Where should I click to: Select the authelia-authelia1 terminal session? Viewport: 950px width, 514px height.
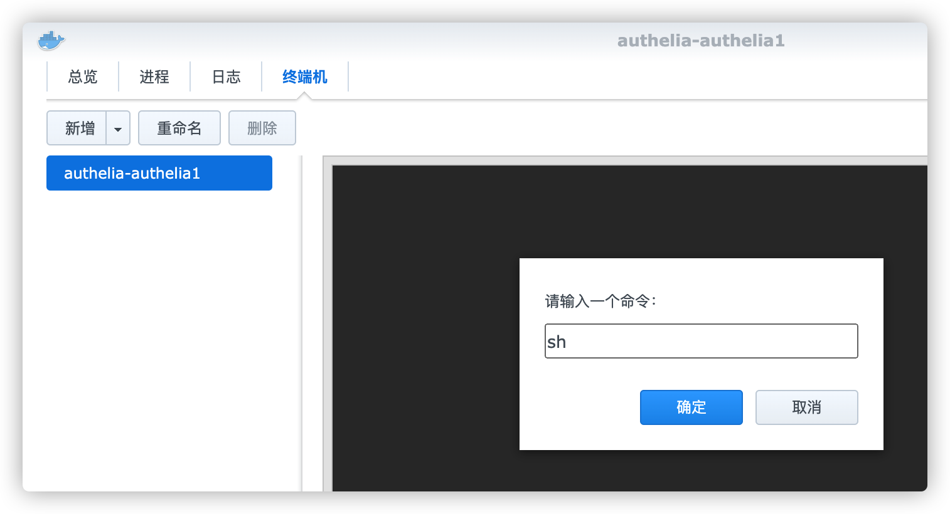(159, 173)
